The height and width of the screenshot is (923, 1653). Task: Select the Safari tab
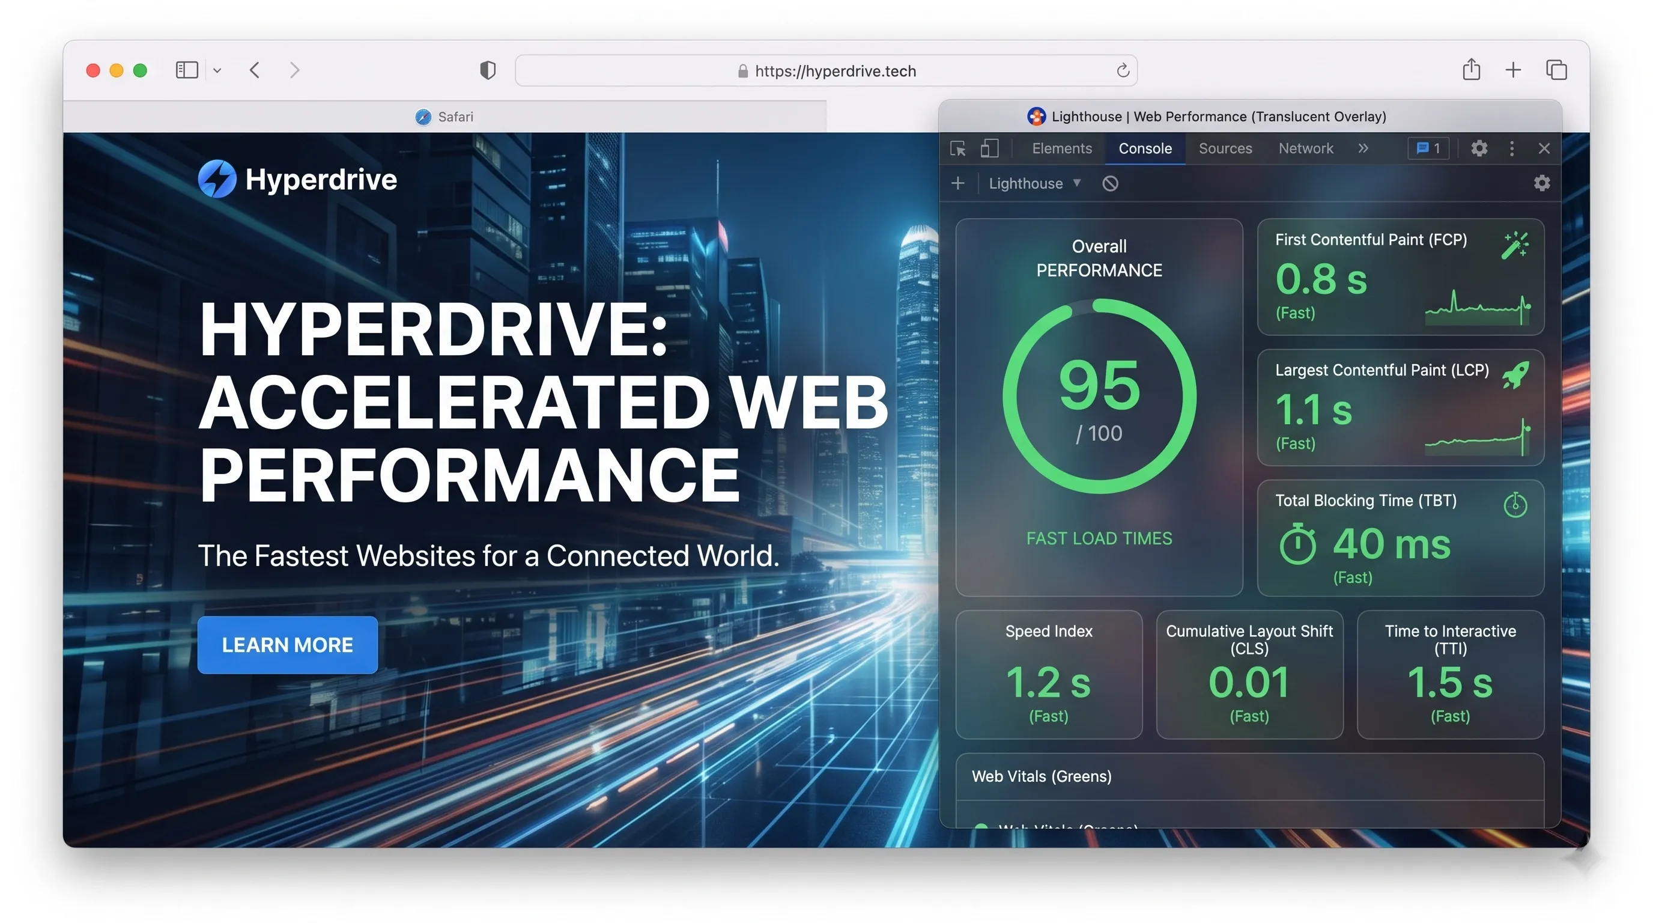point(444,117)
